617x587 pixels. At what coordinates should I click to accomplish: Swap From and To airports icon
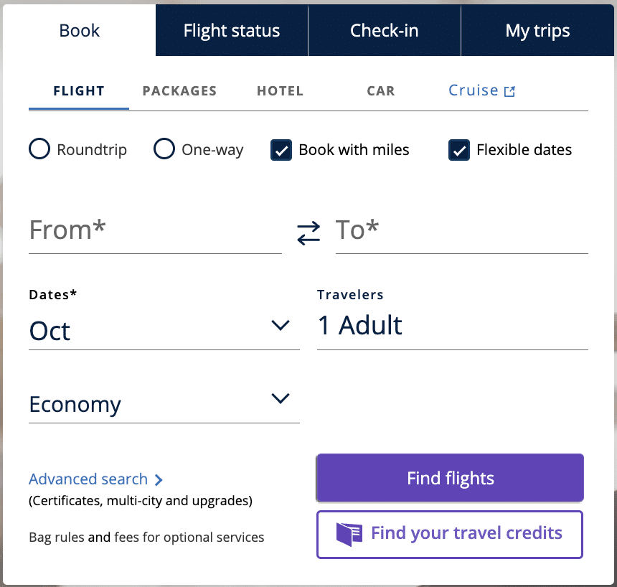pos(308,233)
